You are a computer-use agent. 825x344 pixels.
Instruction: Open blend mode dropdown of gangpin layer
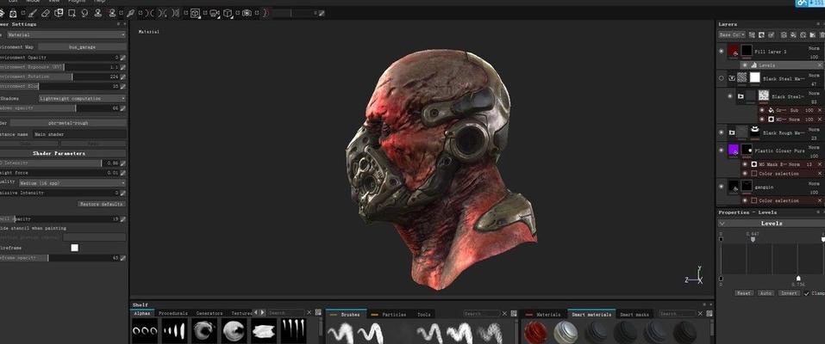point(814,183)
